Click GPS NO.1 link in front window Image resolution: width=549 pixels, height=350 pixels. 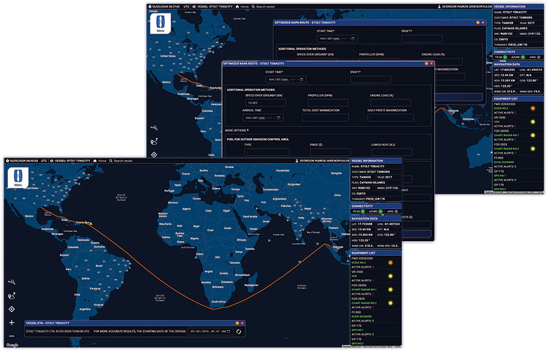(x=357, y=330)
